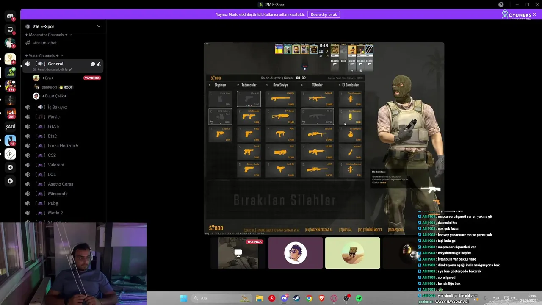Edit channel status pencil icon

point(71,69)
